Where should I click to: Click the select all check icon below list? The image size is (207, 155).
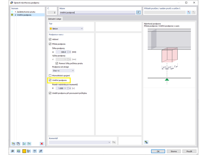point(24,144)
